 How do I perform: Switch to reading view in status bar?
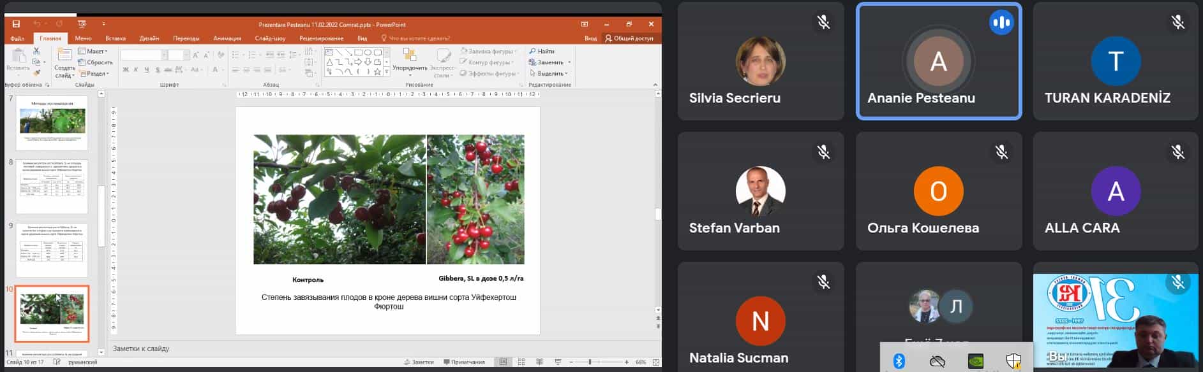539,362
